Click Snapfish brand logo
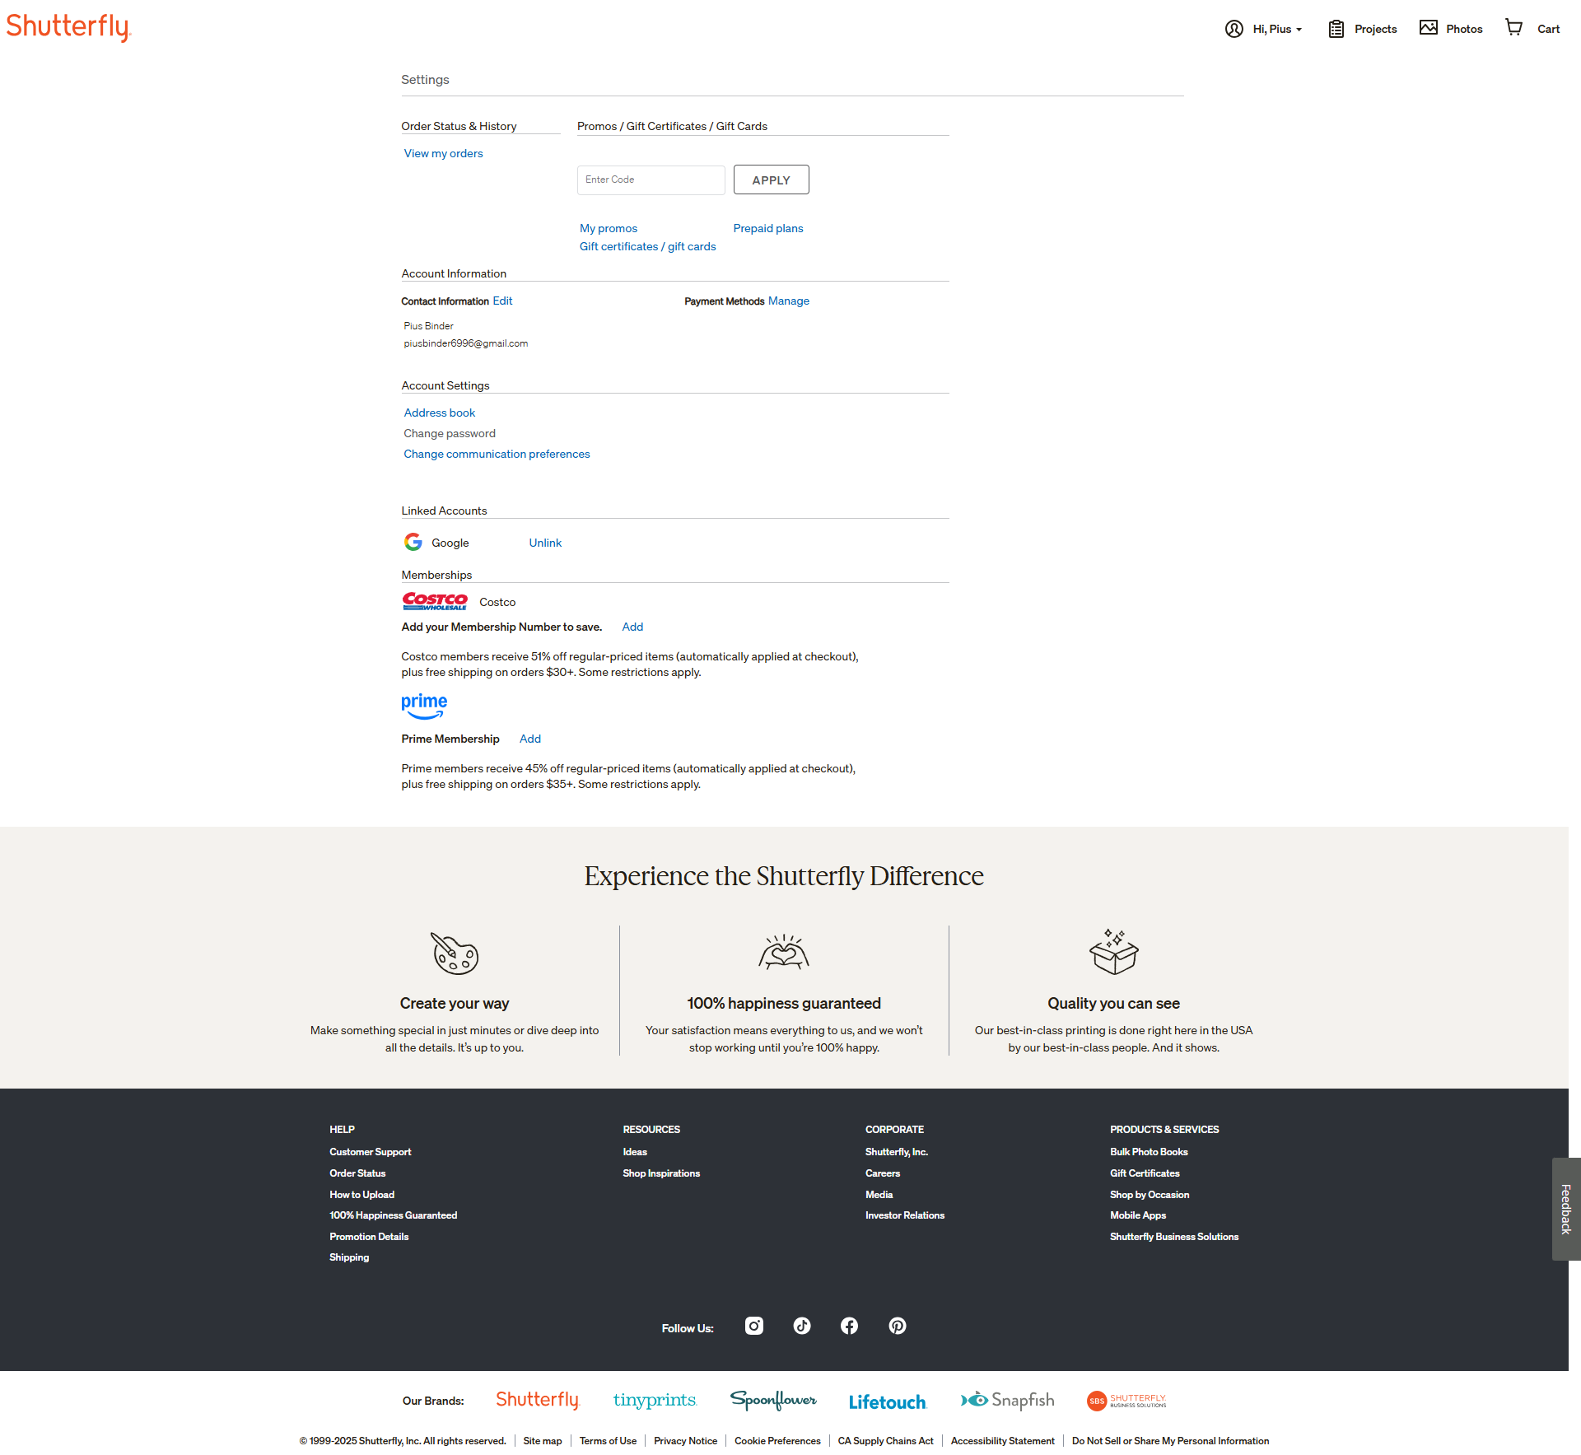This screenshot has height=1455, width=1581. coord(1007,1401)
